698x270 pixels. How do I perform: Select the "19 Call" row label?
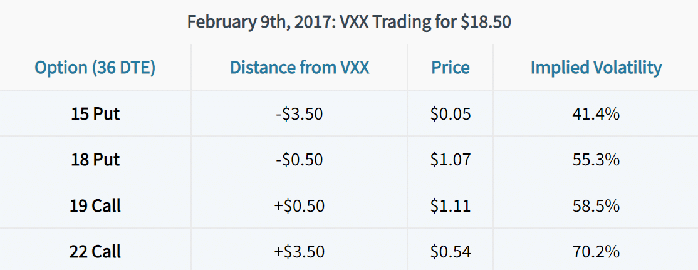(x=95, y=206)
